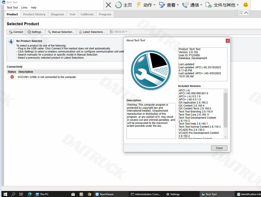Open the Links menu
The image size is (261, 197).
[x=24, y=7]
